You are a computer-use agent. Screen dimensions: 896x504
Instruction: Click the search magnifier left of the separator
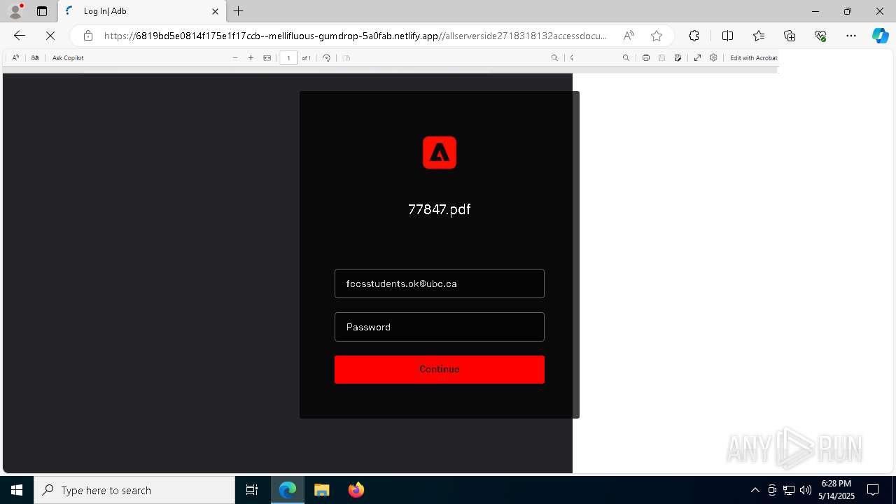[554, 58]
